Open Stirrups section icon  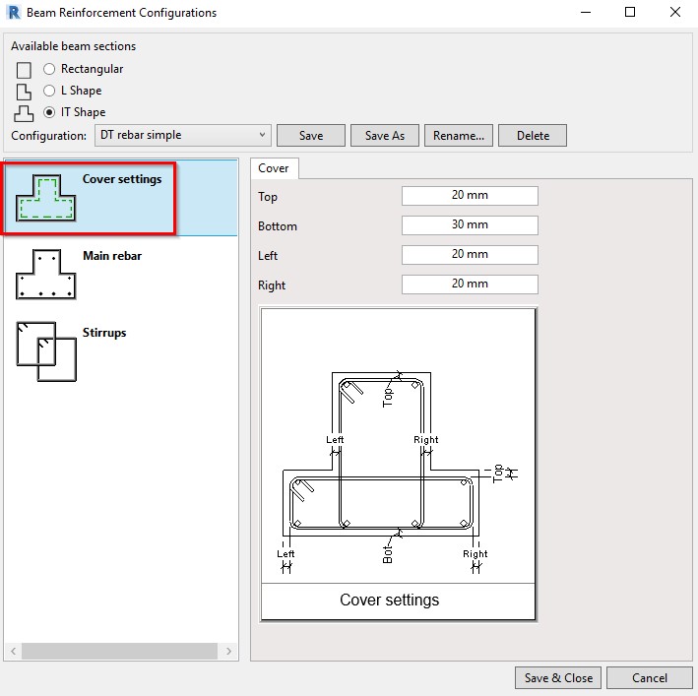(x=46, y=351)
